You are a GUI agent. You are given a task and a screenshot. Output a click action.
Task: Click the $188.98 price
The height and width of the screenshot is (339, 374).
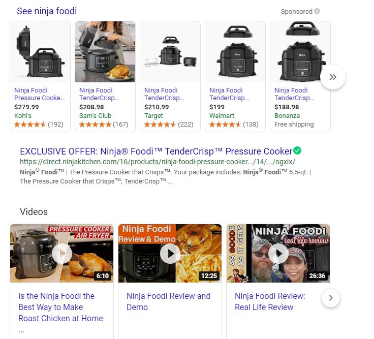pos(287,107)
